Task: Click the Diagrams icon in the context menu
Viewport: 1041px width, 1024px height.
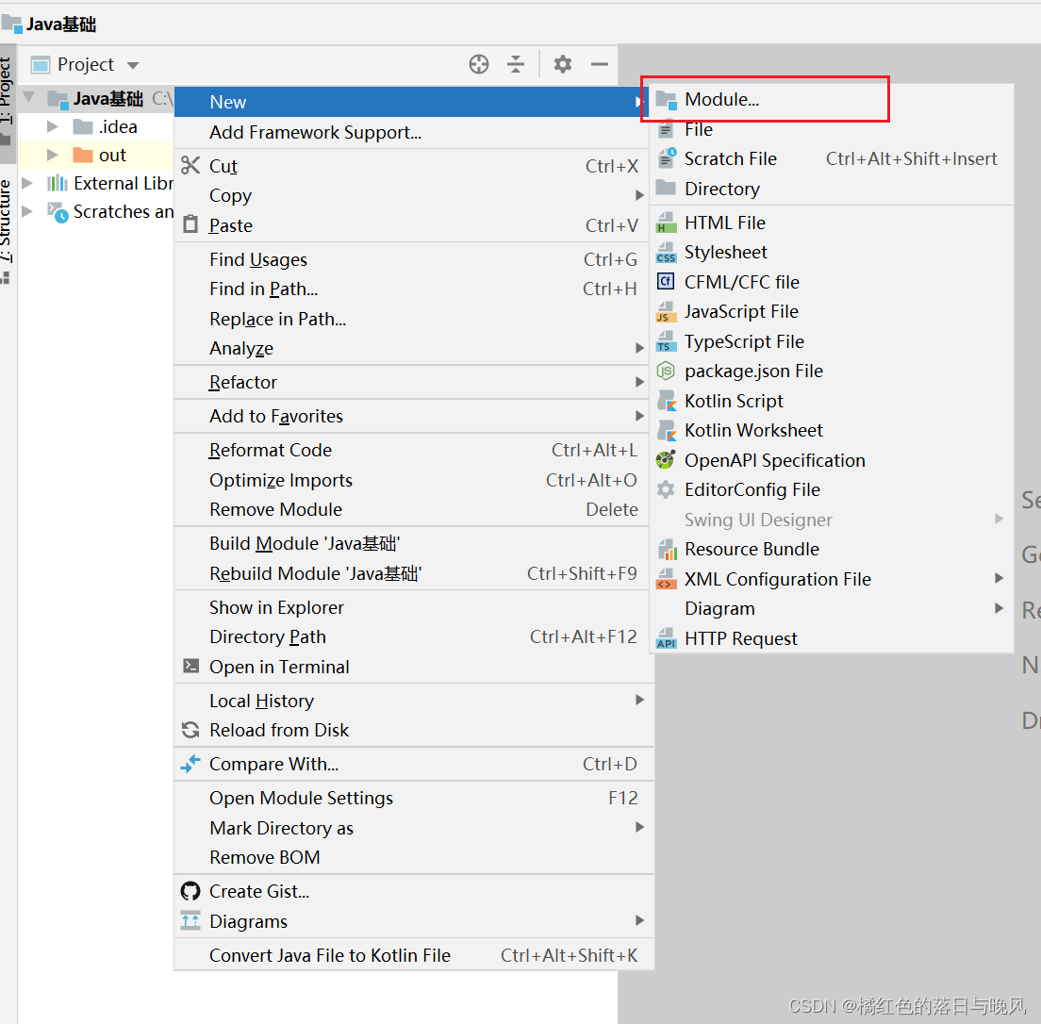Action: click(x=190, y=921)
